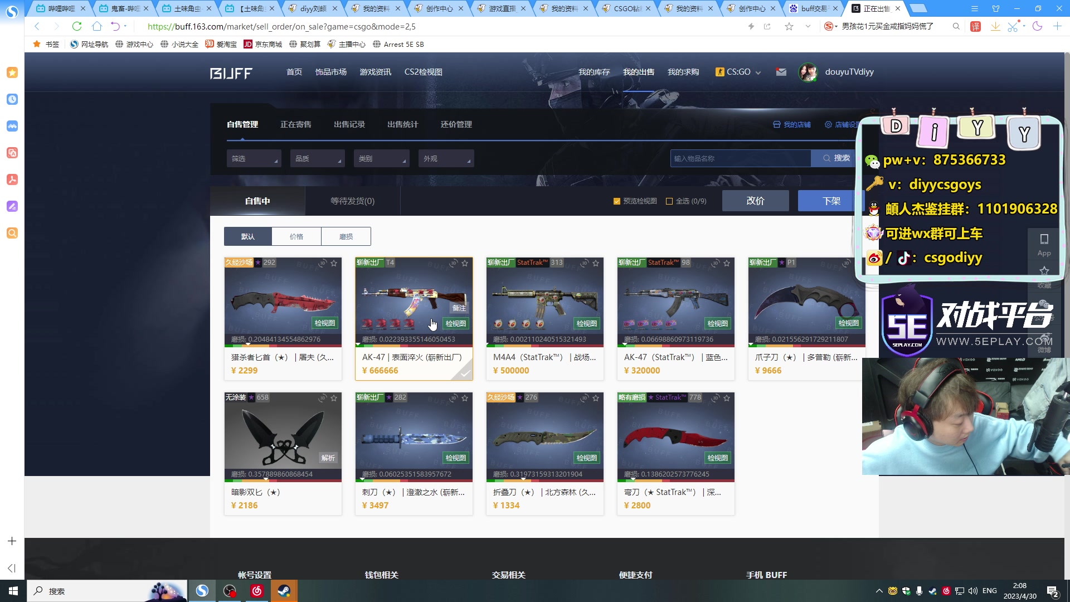Expand the 品质 dropdown

point(317,159)
